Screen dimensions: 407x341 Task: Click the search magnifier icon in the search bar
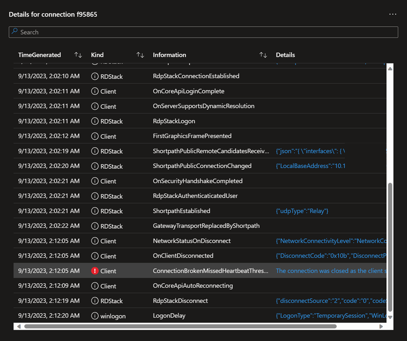15,32
